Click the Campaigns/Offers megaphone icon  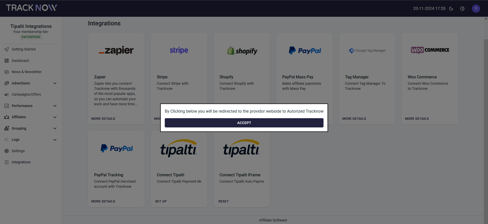tap(7, 95)
